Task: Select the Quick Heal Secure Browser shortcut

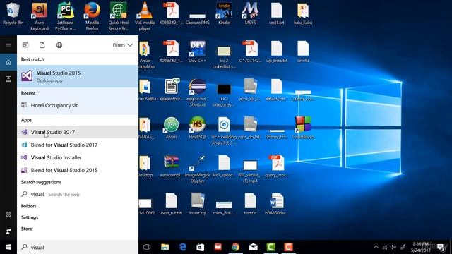Action: point(119,17)
